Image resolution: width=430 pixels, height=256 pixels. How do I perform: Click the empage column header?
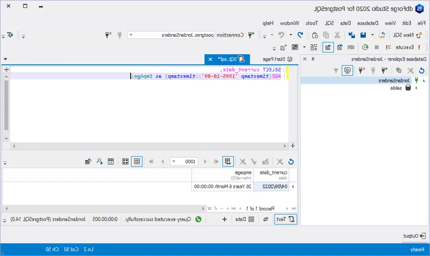click(x=223, y=175)
